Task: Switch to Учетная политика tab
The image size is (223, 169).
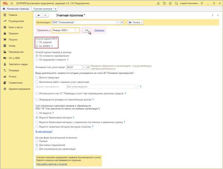Action: tap(43, 9)
